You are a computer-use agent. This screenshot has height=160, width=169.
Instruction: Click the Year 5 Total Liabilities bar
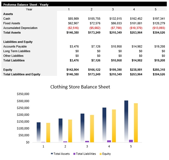pyautogui.click(x=131, y=141)
